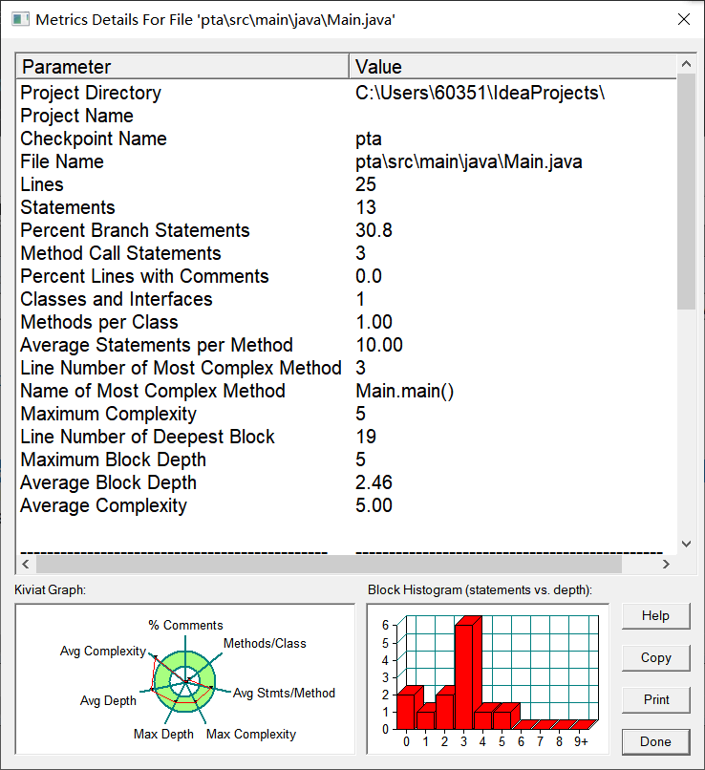Click the window icon in title bar
This screenshot has height=770, width=705.
point(20,20)
